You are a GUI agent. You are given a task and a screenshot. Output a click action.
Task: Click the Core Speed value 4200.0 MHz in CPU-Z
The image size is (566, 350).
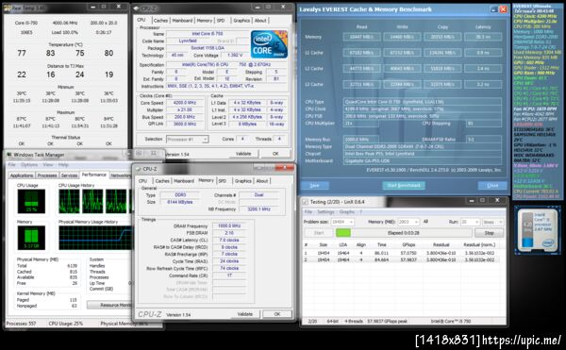(x=185, y=103)
